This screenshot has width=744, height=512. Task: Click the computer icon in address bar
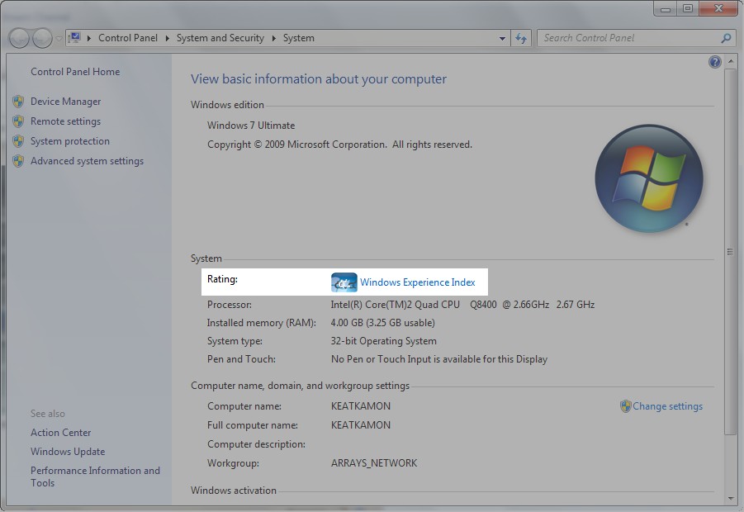pos(74,37)
